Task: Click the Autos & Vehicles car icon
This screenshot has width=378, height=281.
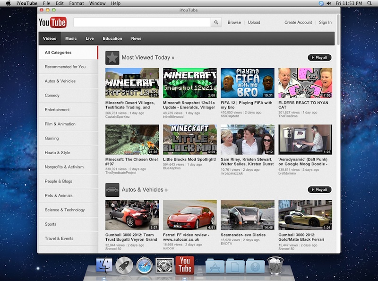Action: pyautogui.click(x=112, y=190)
